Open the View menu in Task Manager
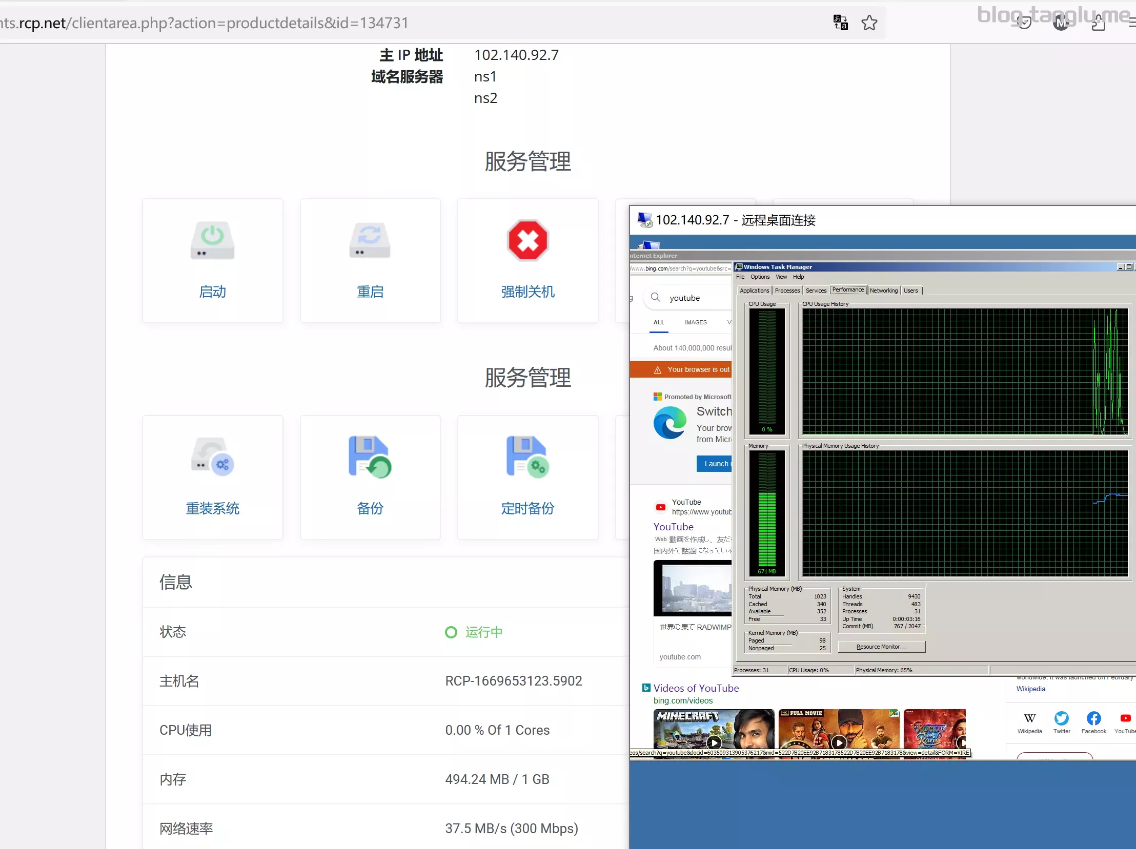1136x849 pixels. pyautogui.click(x=781, y=277)
